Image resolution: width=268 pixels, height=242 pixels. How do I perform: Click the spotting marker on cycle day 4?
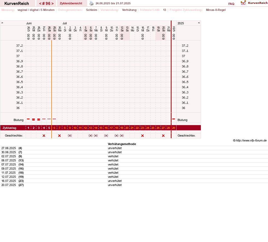click(44, 119)
